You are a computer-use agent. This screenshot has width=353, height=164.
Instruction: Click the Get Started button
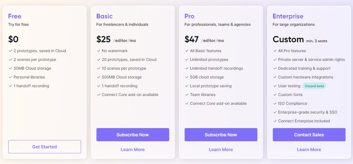[x=45, y=147]
